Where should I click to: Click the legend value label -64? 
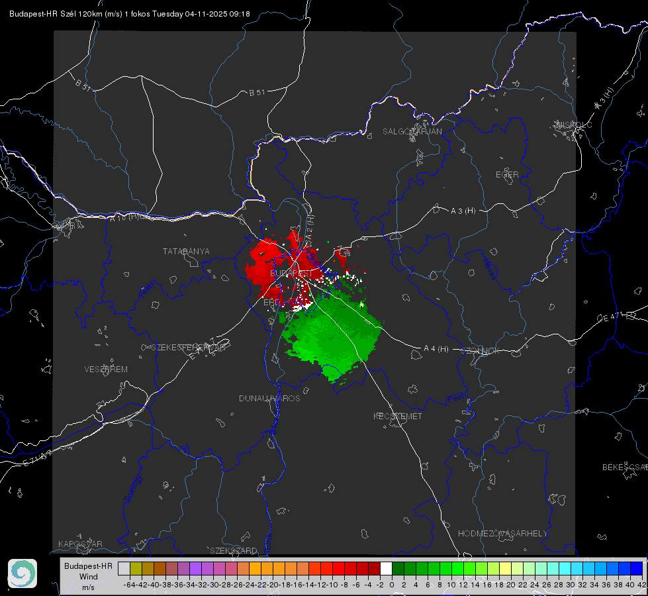click(129, 585)
